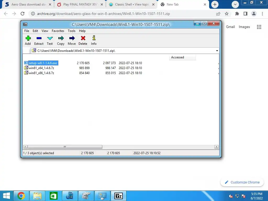Select the win81_x64_1.4.6.7z file icon
Viewport: 268px width, 201px height.
pos(26,68)
